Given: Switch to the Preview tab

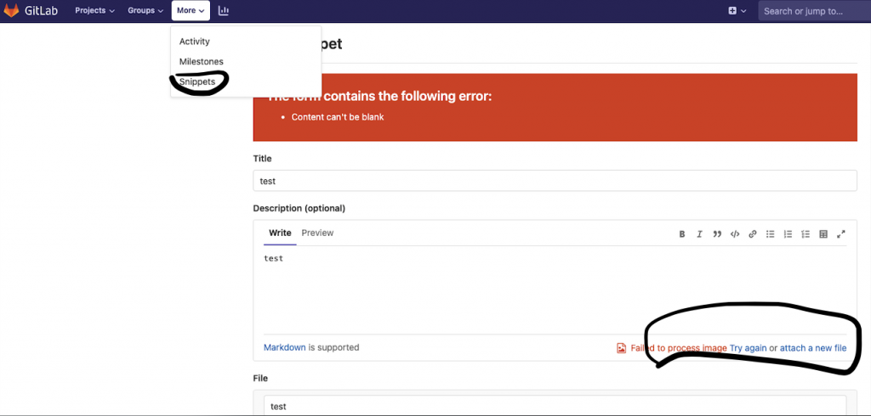Looking at the screenshot, I should pos(317,233).
